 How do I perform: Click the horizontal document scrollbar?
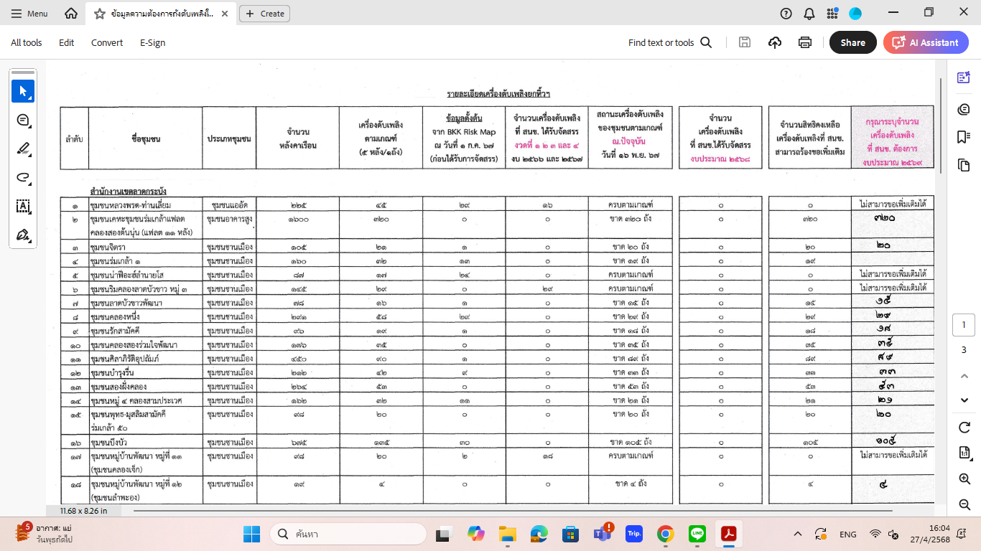click(511, 510)
